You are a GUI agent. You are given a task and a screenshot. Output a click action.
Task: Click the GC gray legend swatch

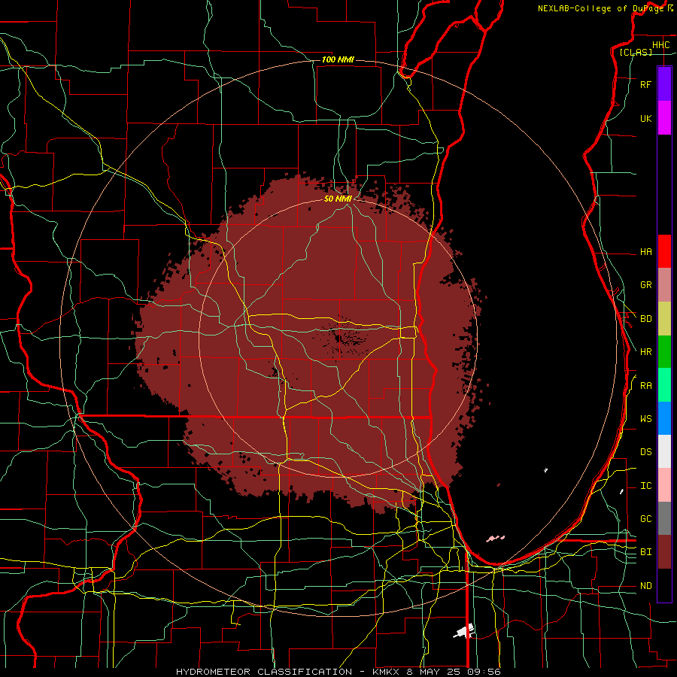pos(664,518)
